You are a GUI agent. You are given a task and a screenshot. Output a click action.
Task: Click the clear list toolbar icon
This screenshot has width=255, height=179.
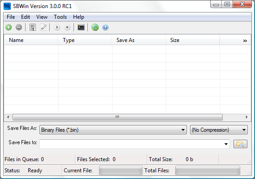[x=33, y=27]
